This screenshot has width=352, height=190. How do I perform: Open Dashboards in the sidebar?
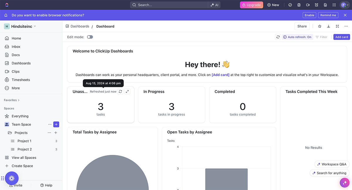[21, 63]
